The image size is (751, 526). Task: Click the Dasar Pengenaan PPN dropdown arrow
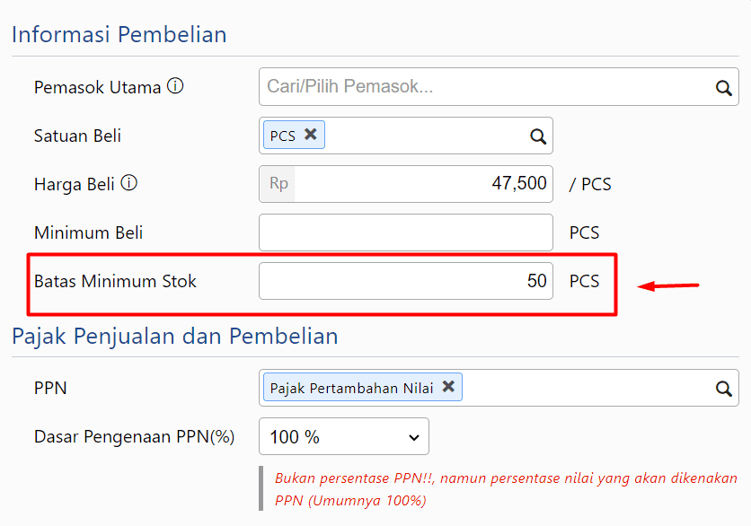point(414,436)
